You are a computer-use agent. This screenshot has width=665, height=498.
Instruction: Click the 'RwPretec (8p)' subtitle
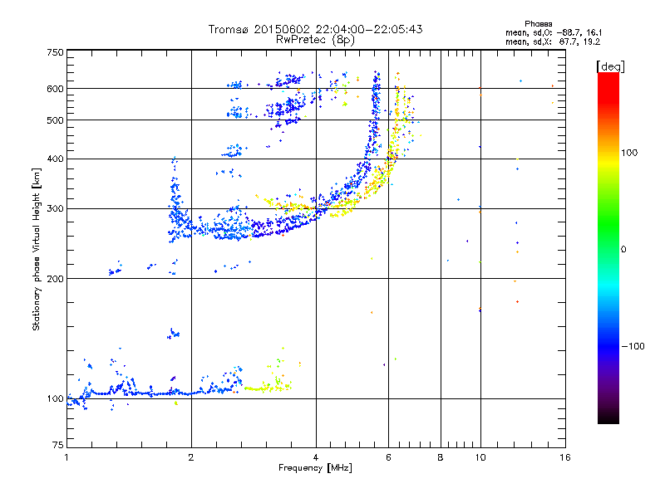point(315,40)
